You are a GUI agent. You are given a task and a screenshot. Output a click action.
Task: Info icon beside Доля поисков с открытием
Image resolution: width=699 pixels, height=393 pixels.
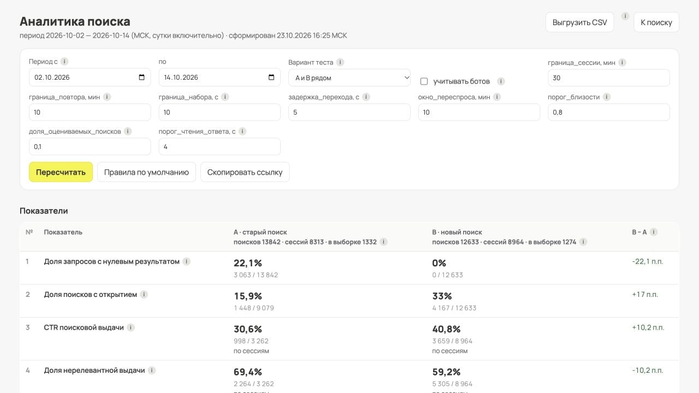144,294
